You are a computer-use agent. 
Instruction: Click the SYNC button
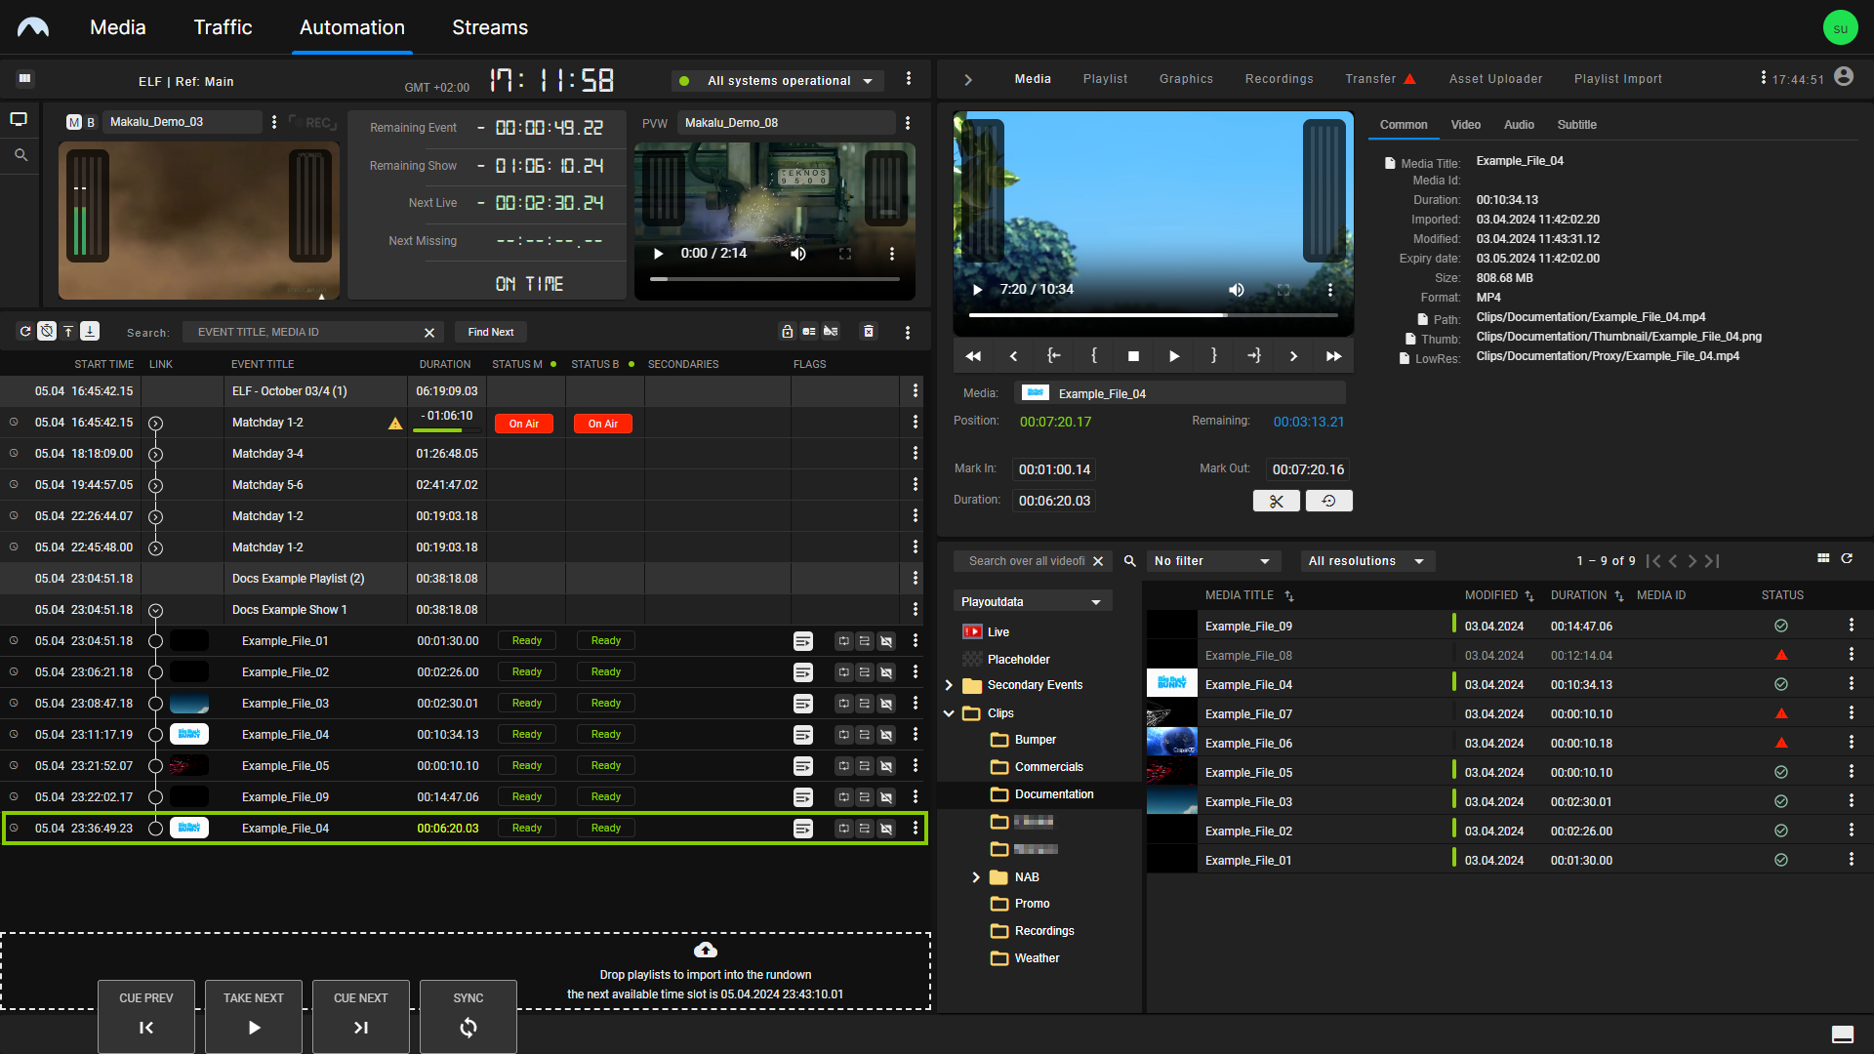pyautogui.click(x=468, y=1016)
